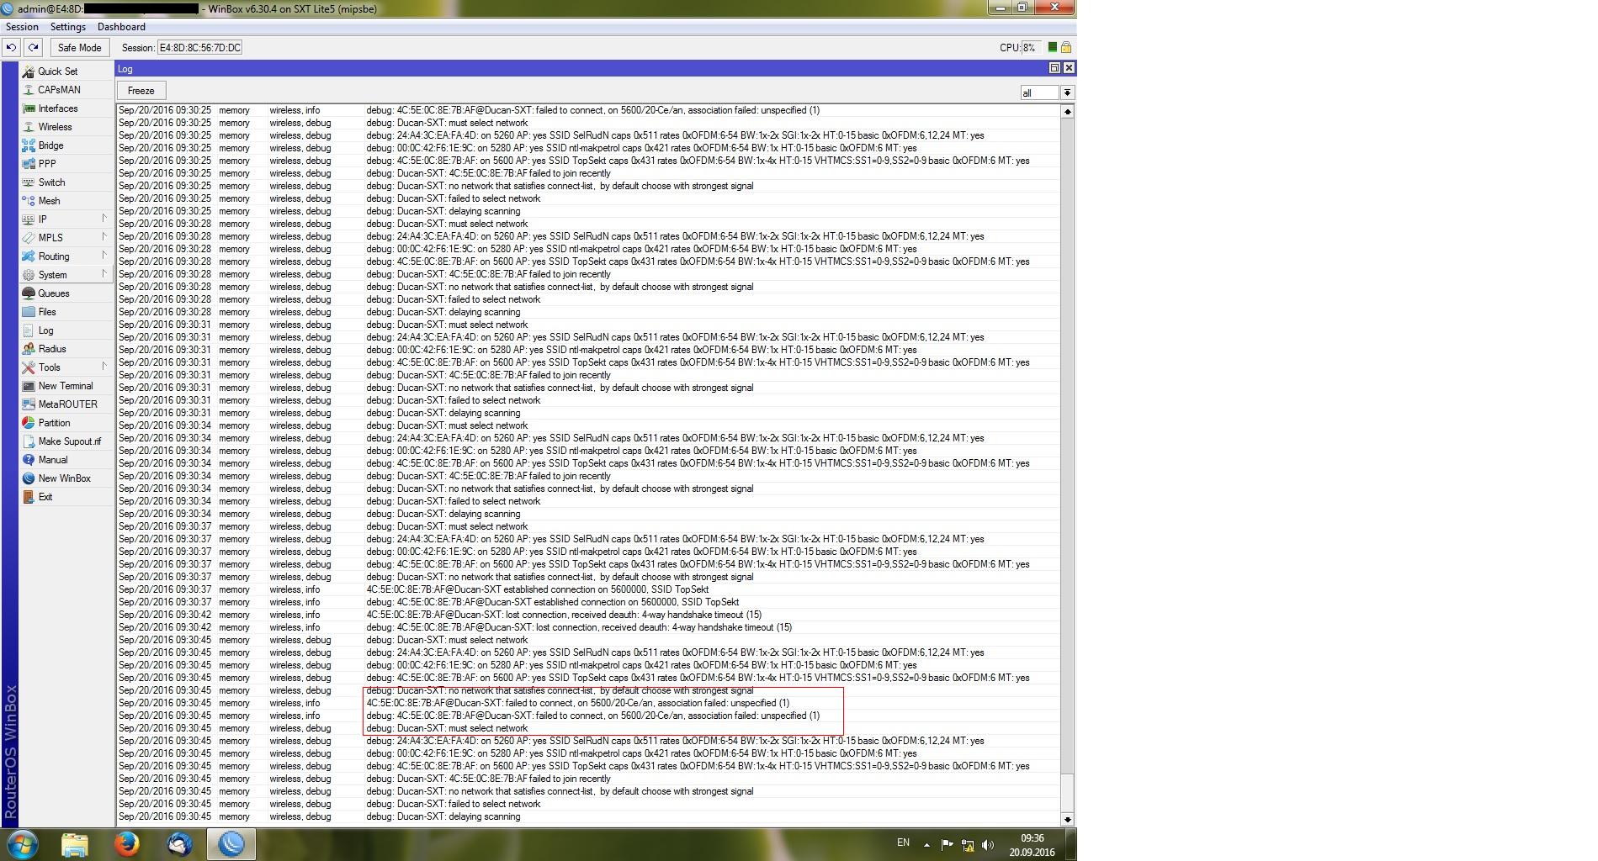Click the undo arrow toolbar button

click(11, 48)
